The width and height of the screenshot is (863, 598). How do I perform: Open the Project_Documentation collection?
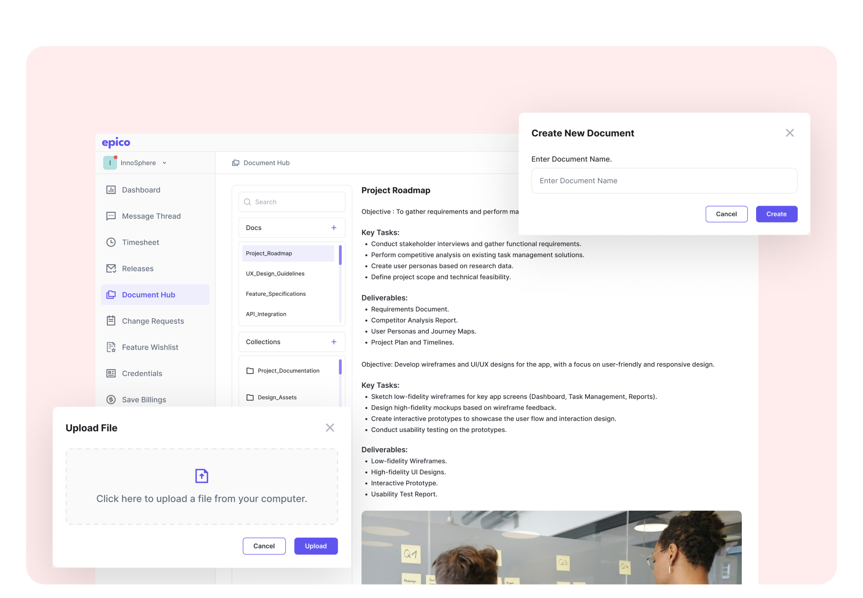(288, 371)
